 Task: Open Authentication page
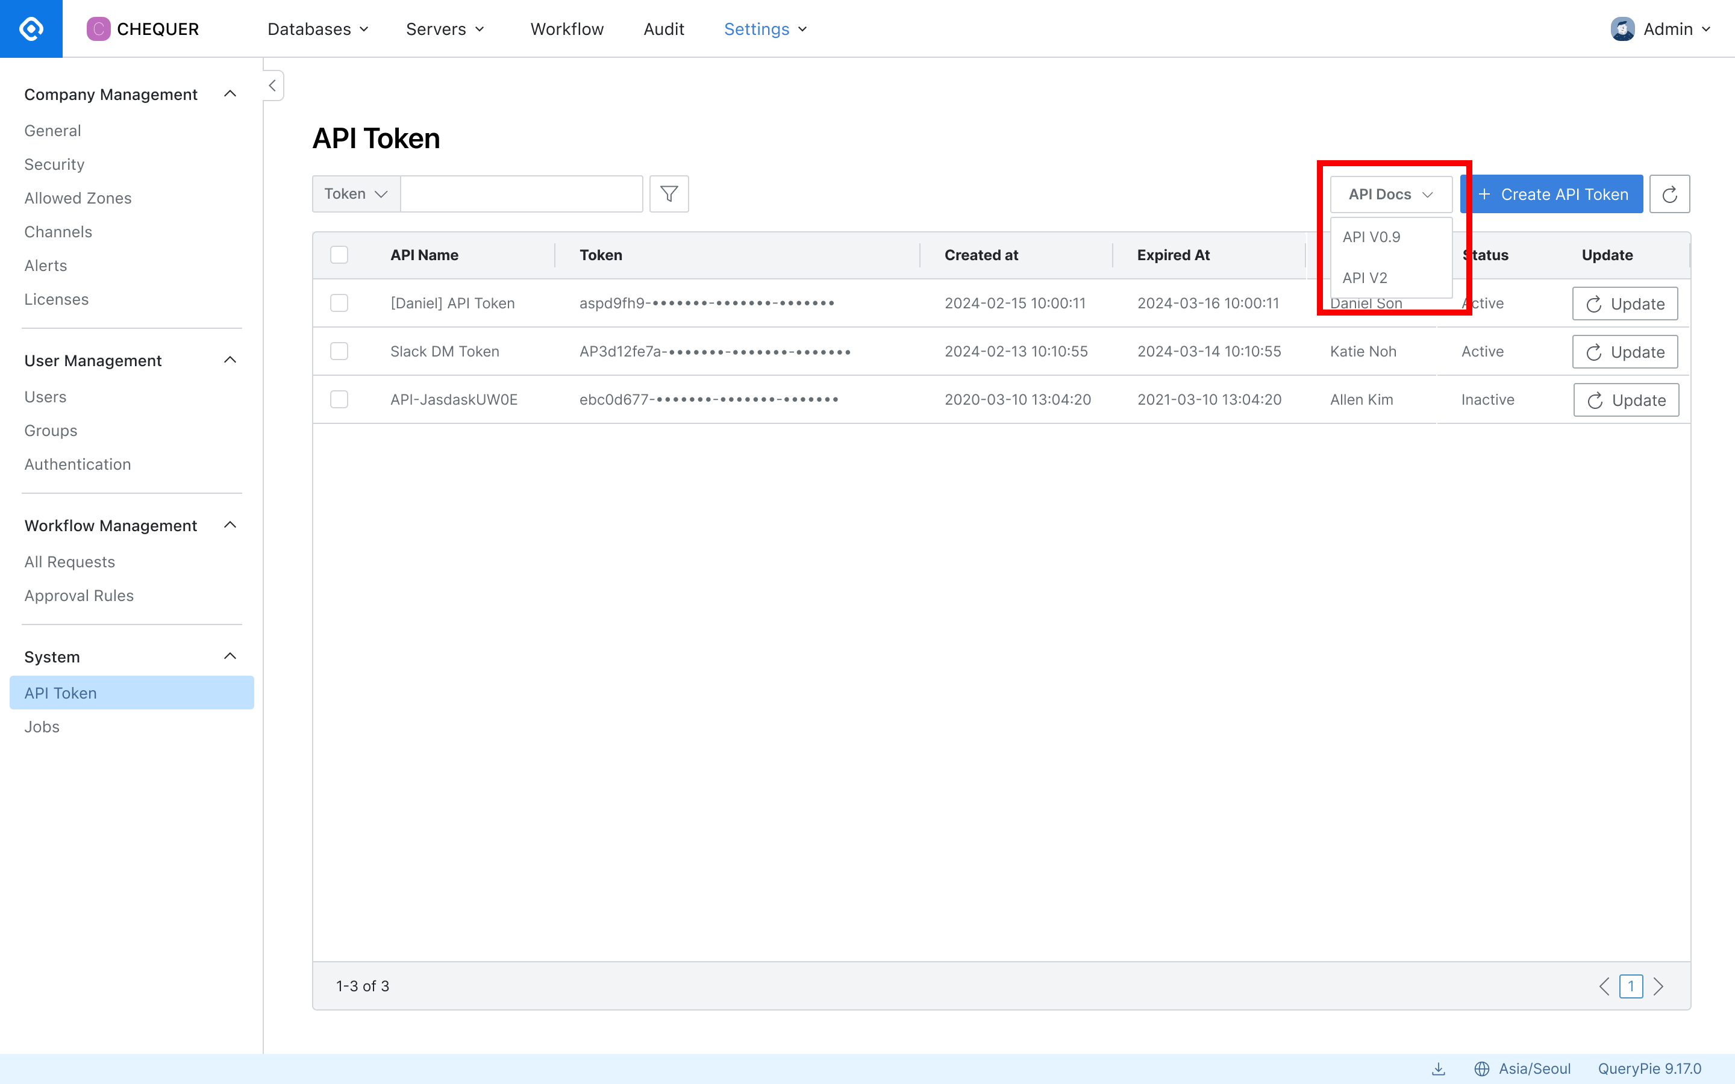pyautogui.click(x=78, y=464)
